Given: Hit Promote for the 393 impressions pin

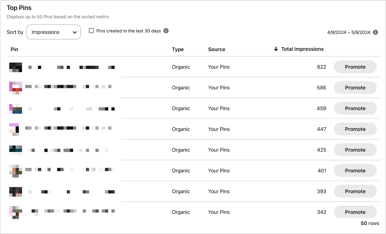Looking at the screenshot, I should click(355, 191).
